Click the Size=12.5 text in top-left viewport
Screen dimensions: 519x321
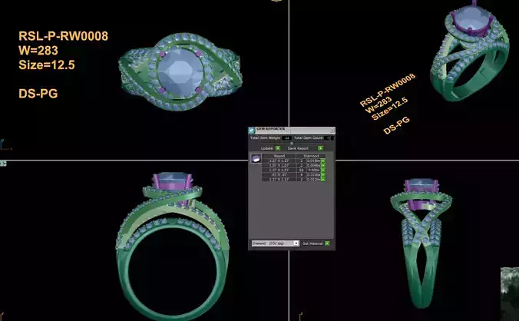(47, 65)
